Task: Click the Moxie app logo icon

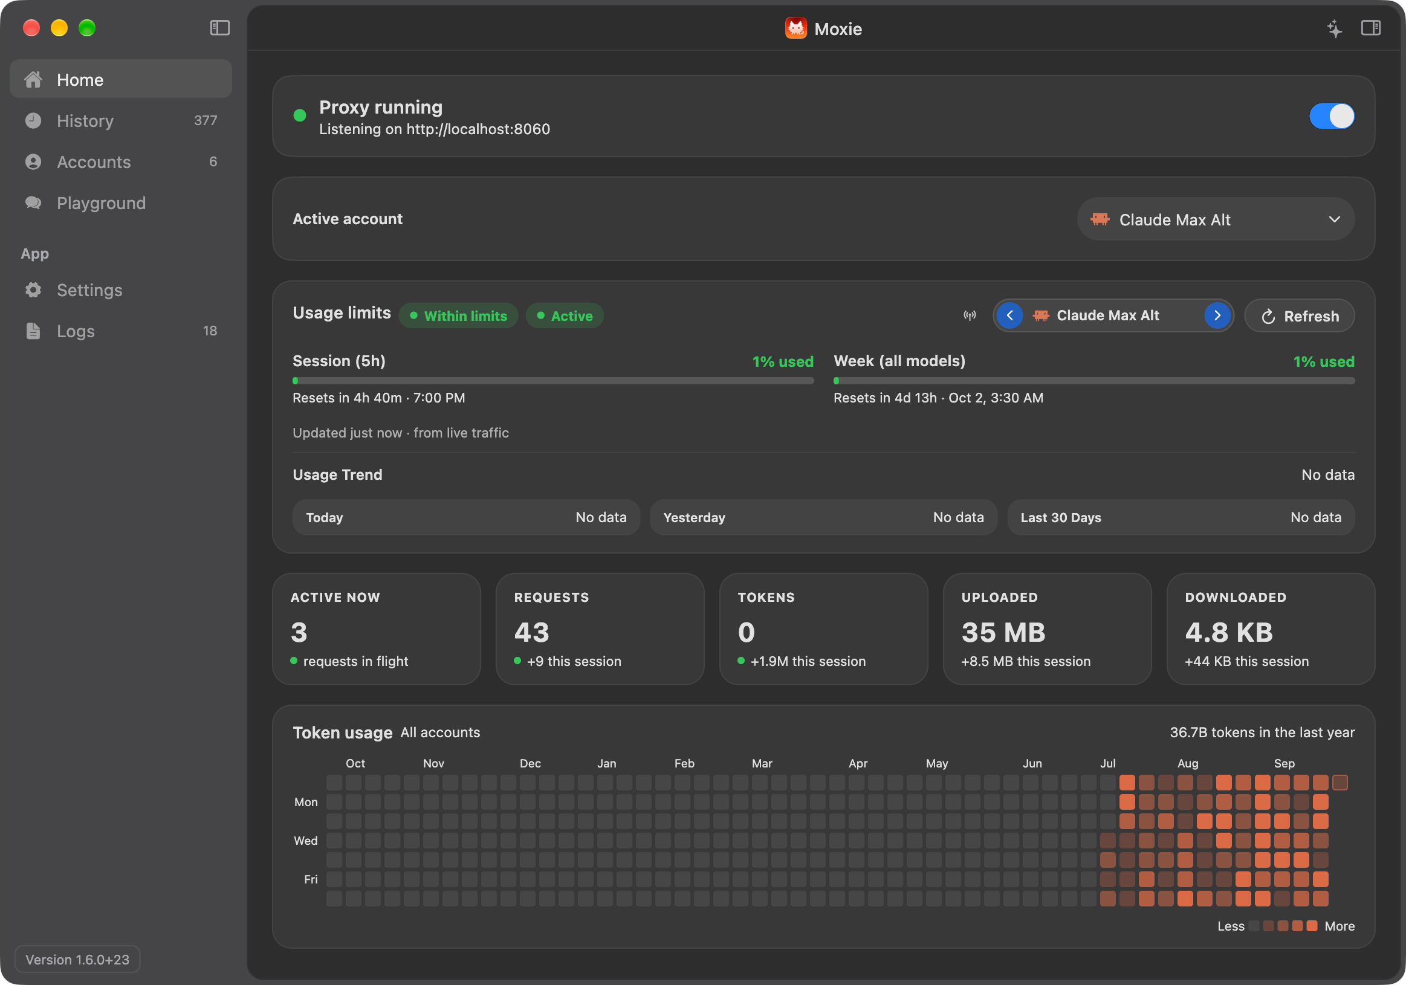Action: pos(795,28)
